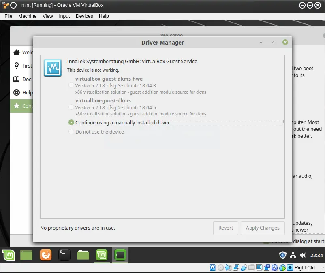The width and height of the screenshot is (325, 273).
Task: Click the Revert button
Action: [x=225, y=228]
